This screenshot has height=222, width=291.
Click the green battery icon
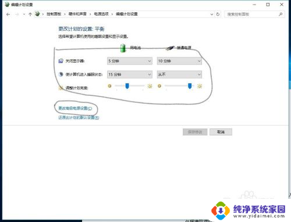[x=123, y=48]
